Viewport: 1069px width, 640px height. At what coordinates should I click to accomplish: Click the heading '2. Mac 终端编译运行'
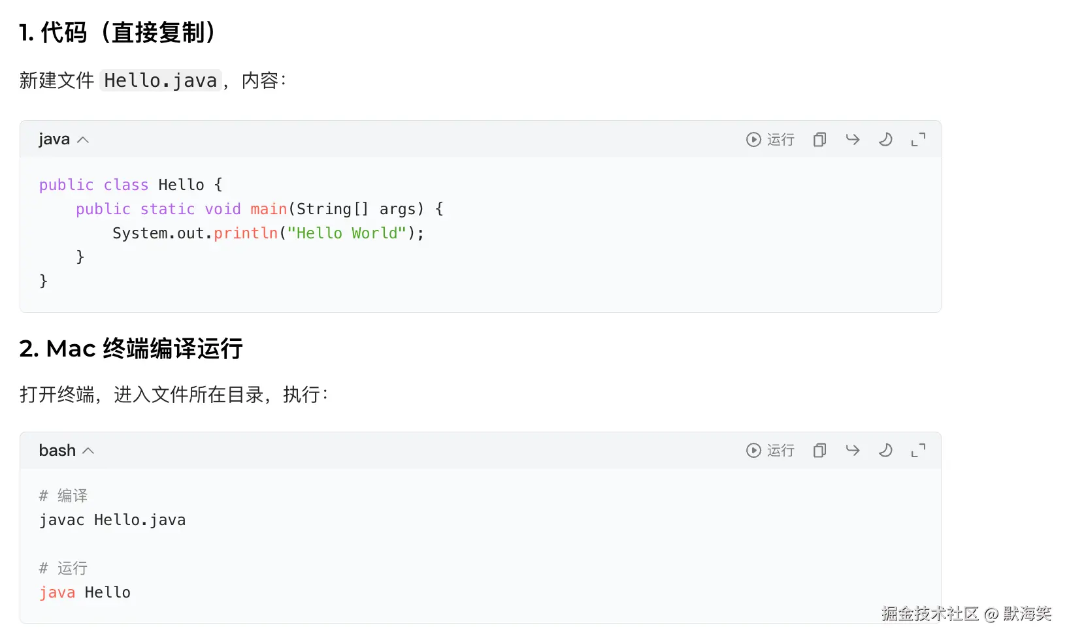point(131,349)
